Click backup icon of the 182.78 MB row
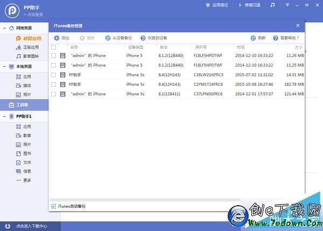323x231 pixels. 62,85
